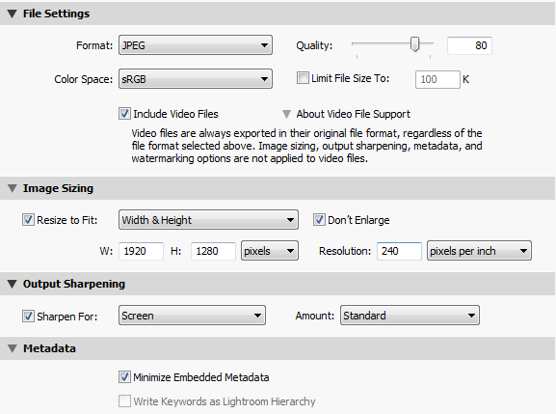Open the pixels unit dropdown
Viewport: 556px width, 414px height.
[x=270, y=251]
